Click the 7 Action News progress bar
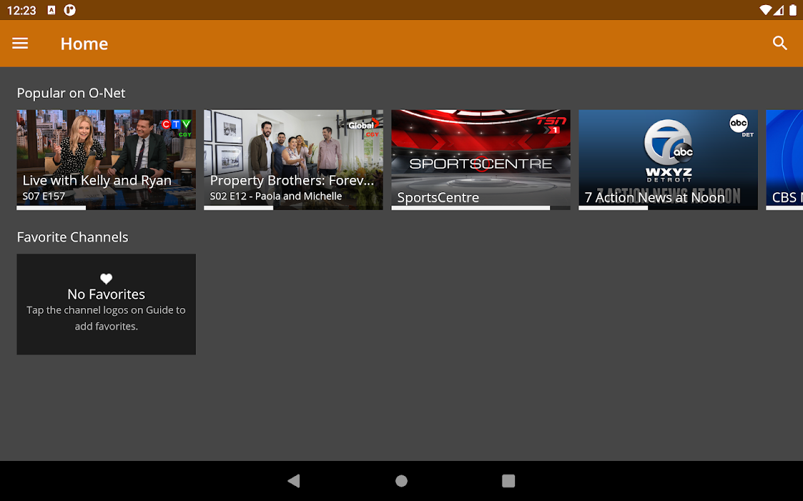Screen dimensions: 803x501 [668, 208]
